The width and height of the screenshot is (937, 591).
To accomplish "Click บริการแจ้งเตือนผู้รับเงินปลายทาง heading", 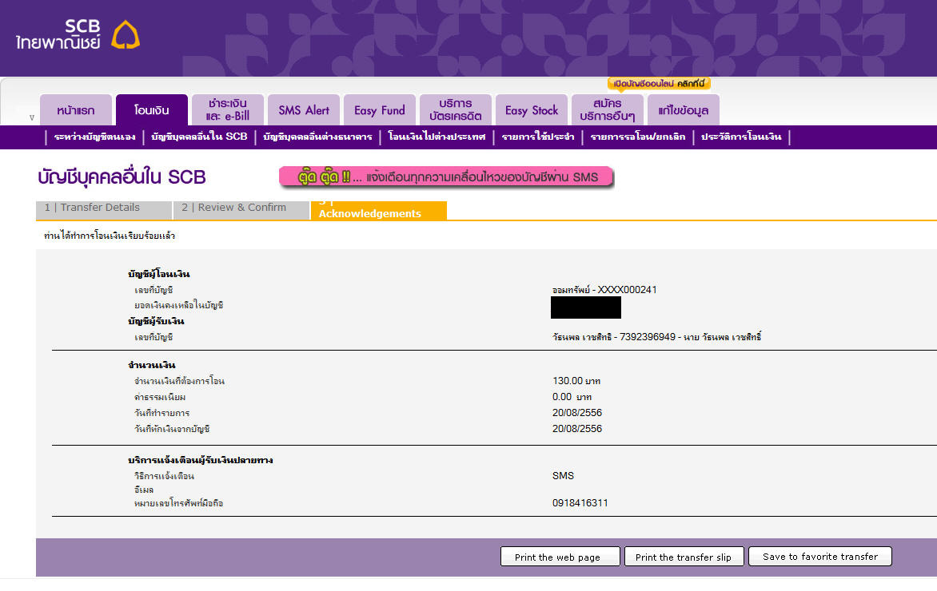I will coord(200,460).
